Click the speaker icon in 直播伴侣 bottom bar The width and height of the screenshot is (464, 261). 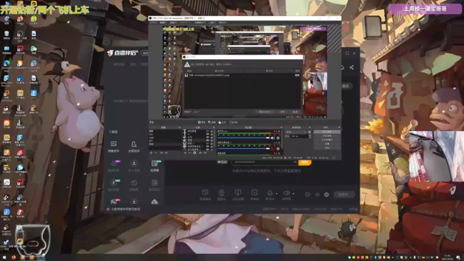pyautogui.click(x=287, y=193)
